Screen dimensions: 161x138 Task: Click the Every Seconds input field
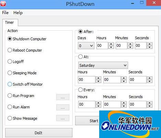pyautogui.click(x=138, y=104)
